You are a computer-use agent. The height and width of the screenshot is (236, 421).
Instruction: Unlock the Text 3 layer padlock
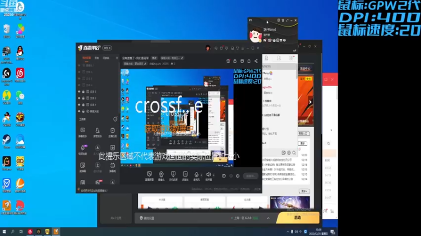tap(83, 91)
